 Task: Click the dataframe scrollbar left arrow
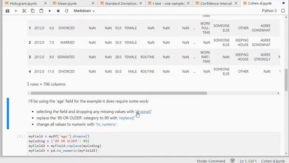[29, 93]
